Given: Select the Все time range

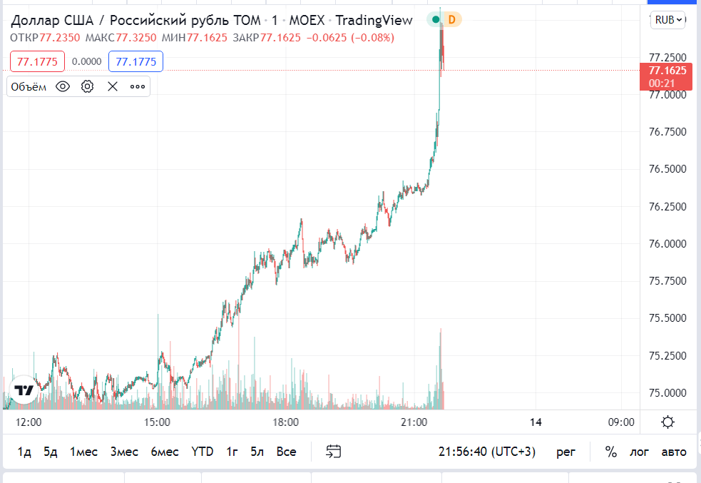Looking at the screenshot, I should pos(286,452).
